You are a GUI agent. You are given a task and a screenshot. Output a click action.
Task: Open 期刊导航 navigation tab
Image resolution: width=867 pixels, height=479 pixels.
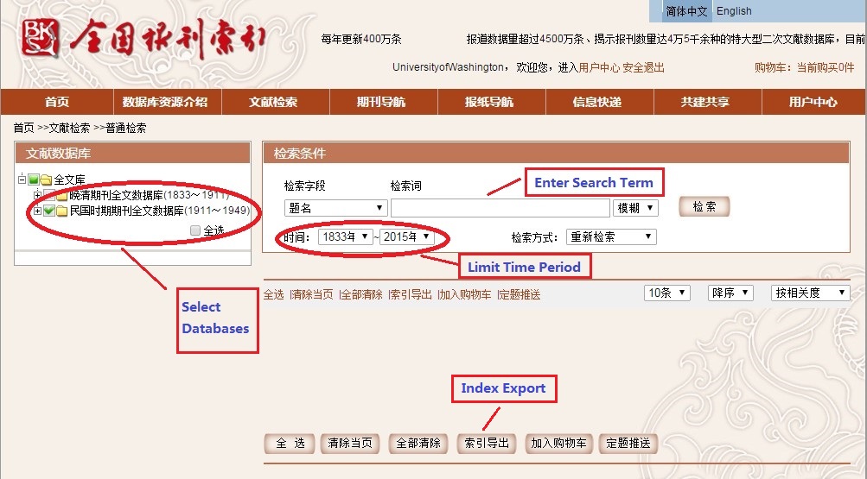381,102
